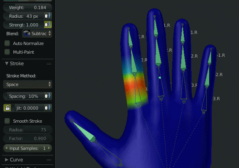This screenshot has height=168, width=239.
Task: Click the Smooth Stroke Radius 75 field
Action: tap(28, 130)
